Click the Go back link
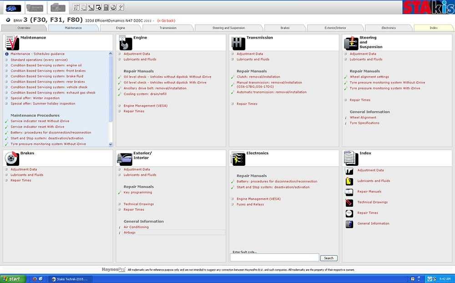Screen dimensions: 455x283 [166, 20]
